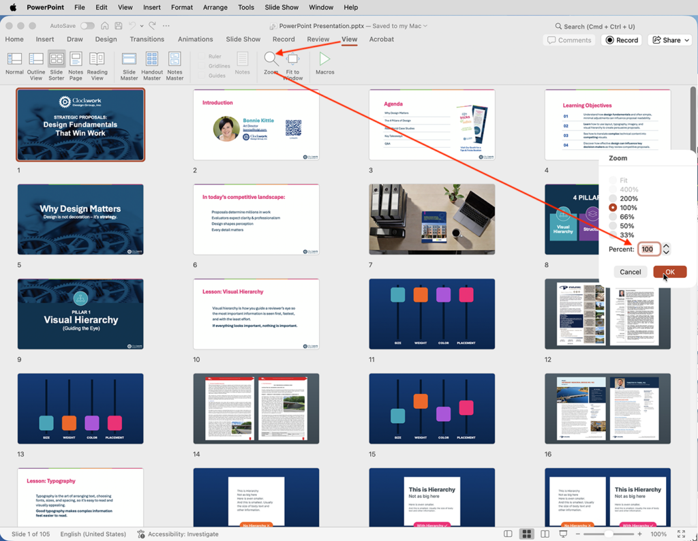Expand the Undo history dropdown arrow
Image resolution: width=698 pixels, height=541 pixels.
[142, 27]
